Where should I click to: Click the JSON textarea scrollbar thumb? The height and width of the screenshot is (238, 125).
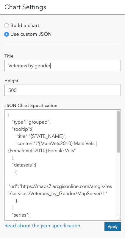[x=118, y=132]
